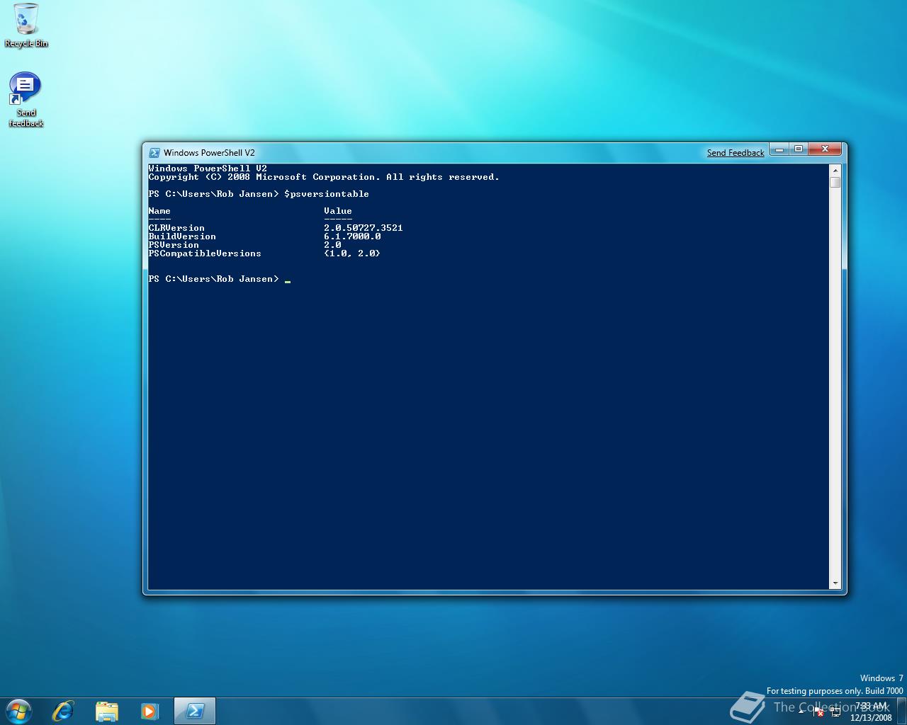Launch Internet Explorer from the taskbar
Screen dimensions: 907x725
pyautogui.click(x=63, y=711)
